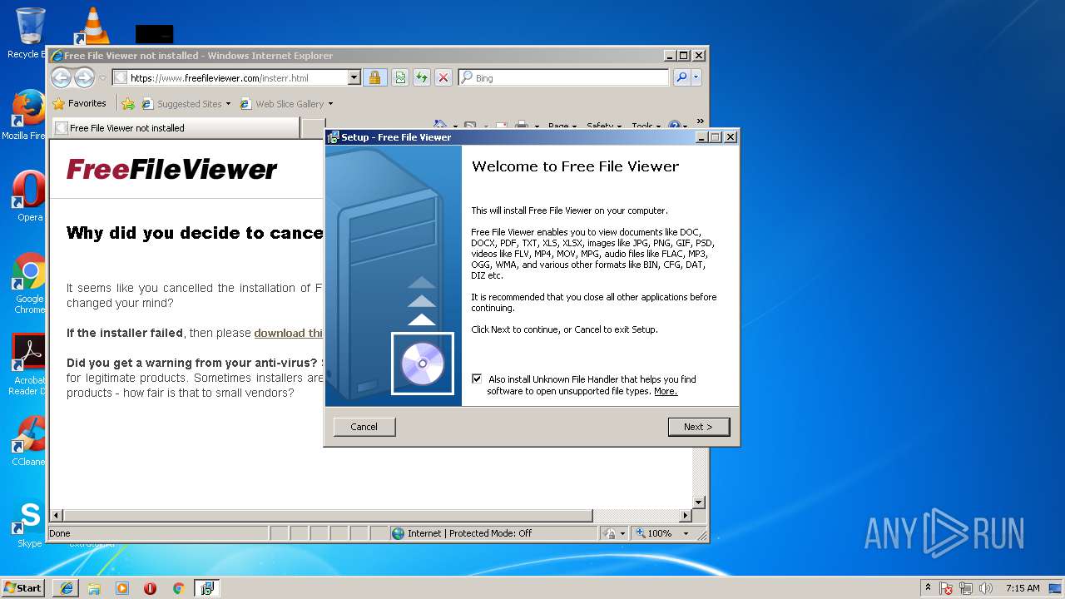
Task: Click Next in the Setup wizard
Action: (x=699, y=427)
